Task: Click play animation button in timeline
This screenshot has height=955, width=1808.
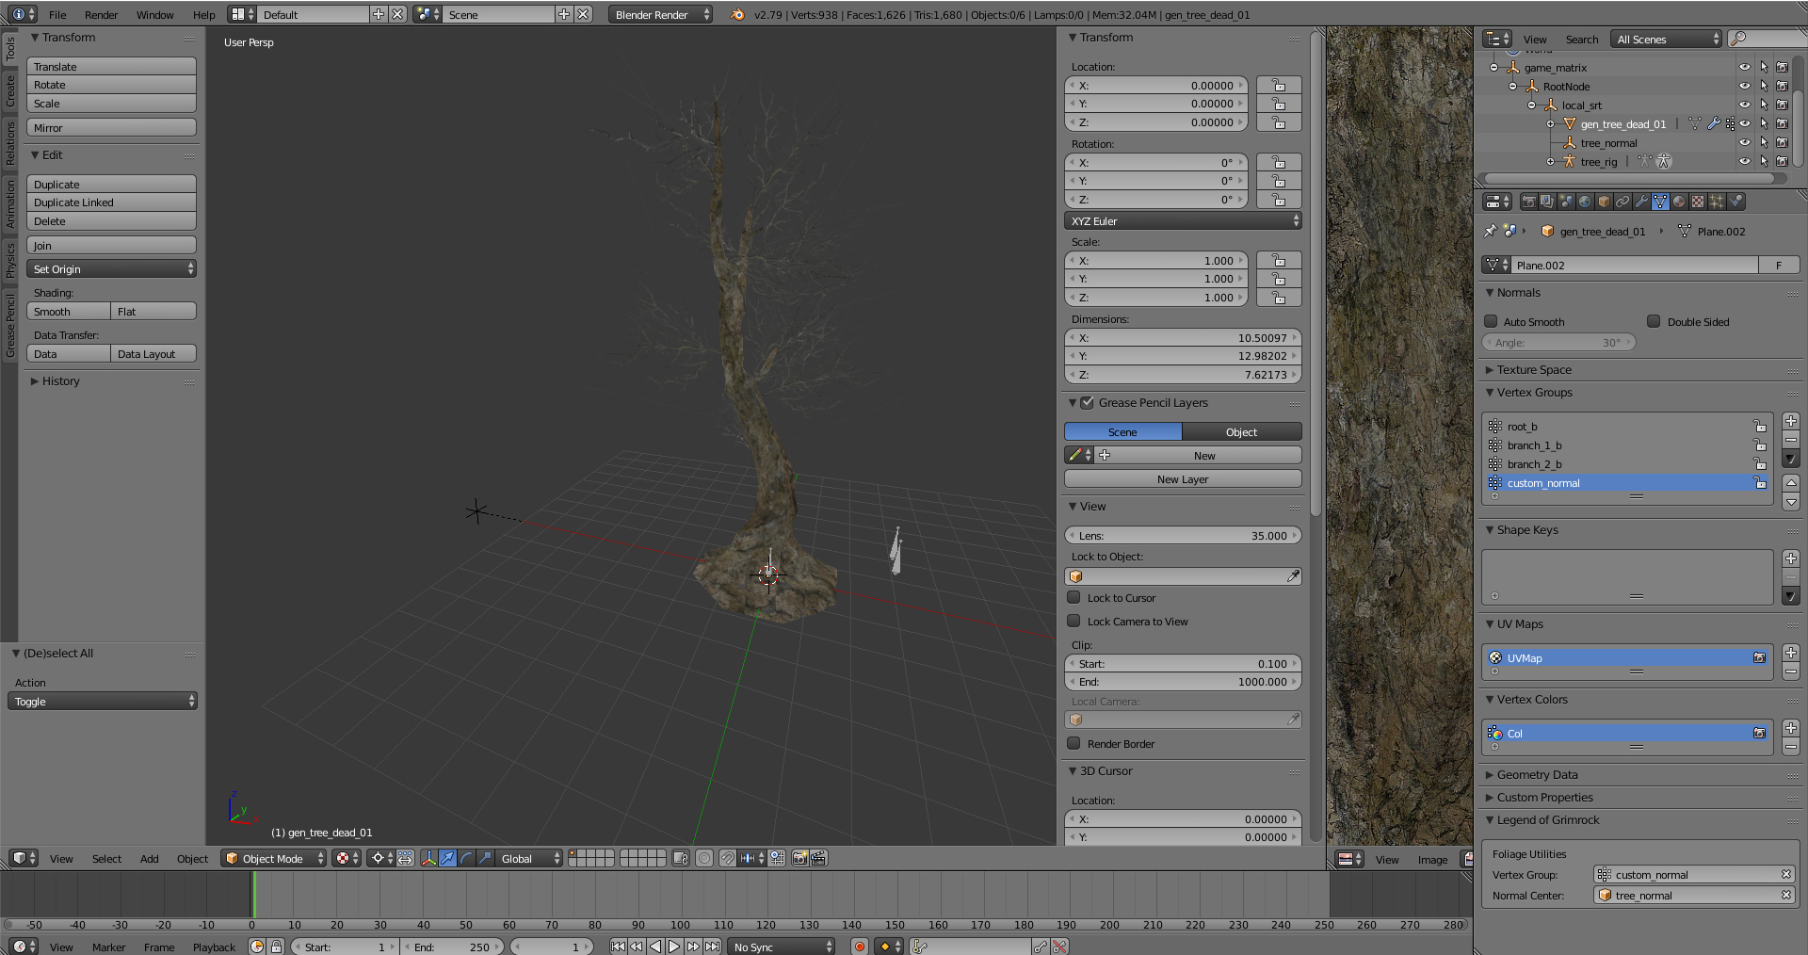Action: pos(674,947)
